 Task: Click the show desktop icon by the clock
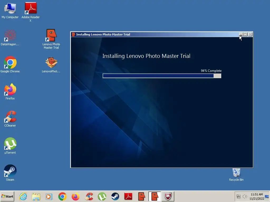click(267, 196)
